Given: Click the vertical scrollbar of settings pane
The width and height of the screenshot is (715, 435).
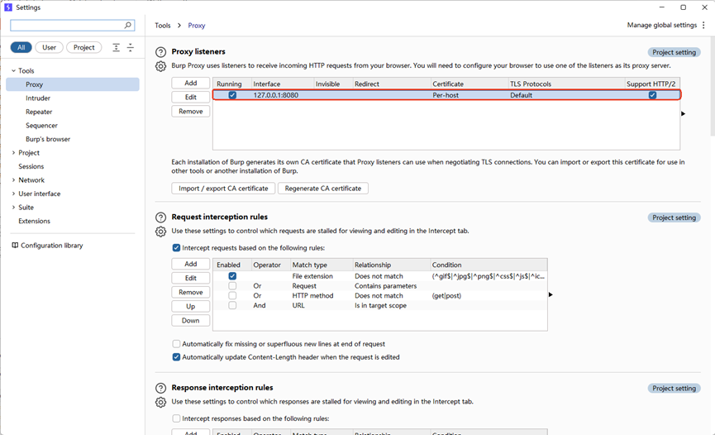Looking at the screenshot, I should (713, 86).
